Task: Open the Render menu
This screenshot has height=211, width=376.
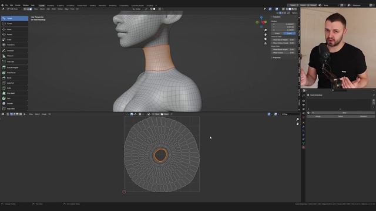Action: point(18,5)
